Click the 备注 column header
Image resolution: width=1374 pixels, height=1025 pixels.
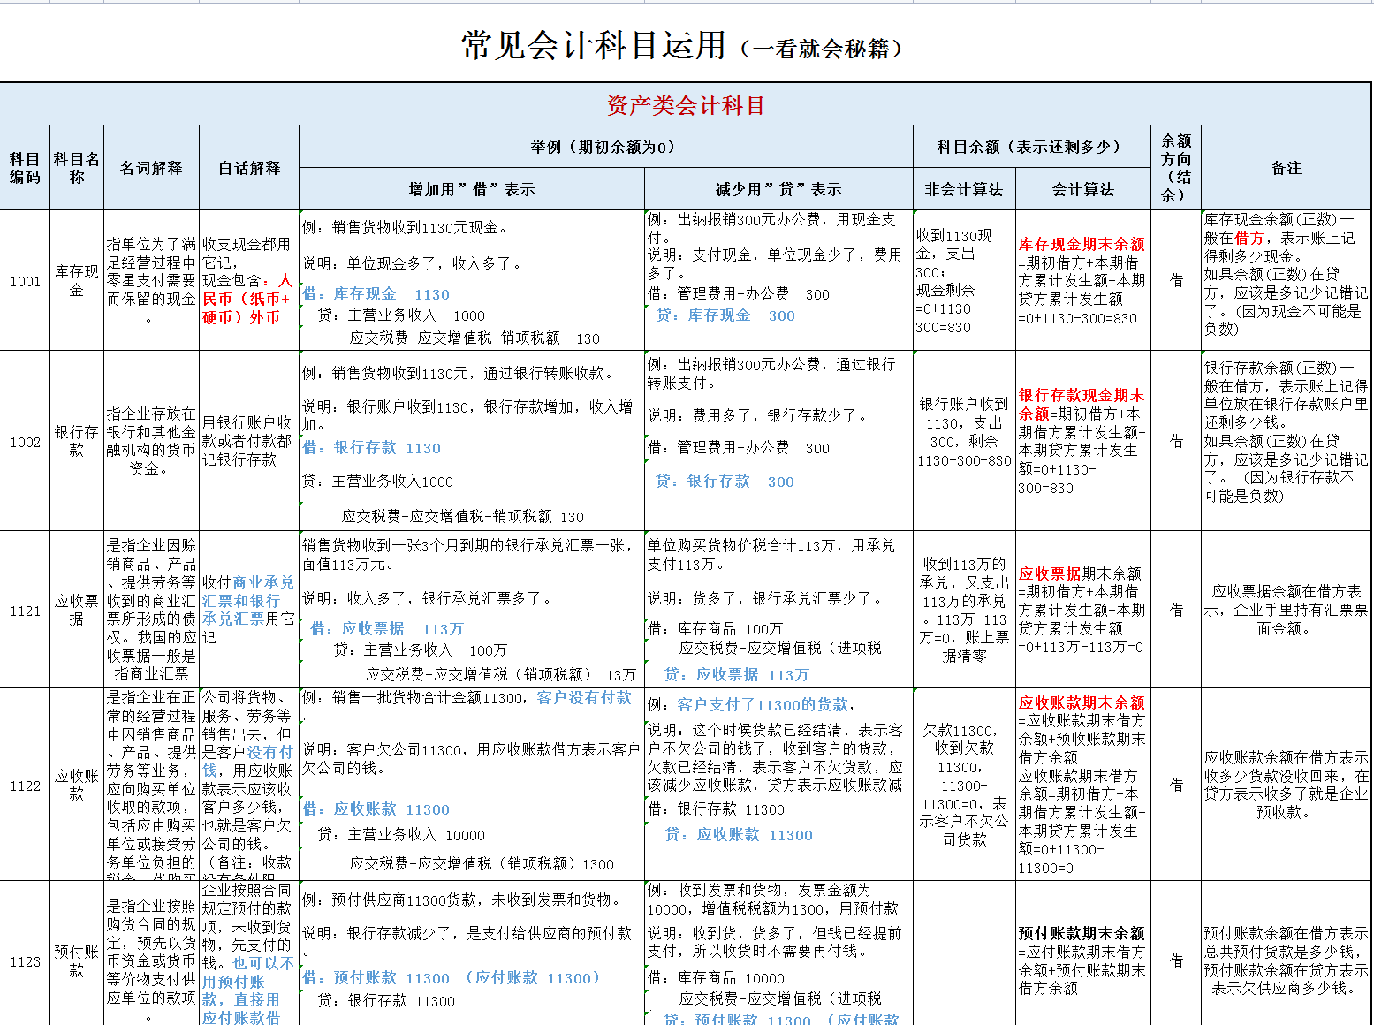click(1286, 168)
